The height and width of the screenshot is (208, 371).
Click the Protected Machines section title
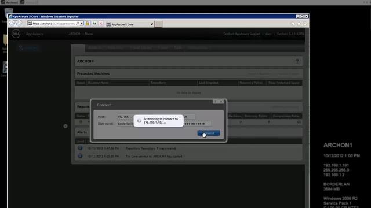click(x=93, y=73)
